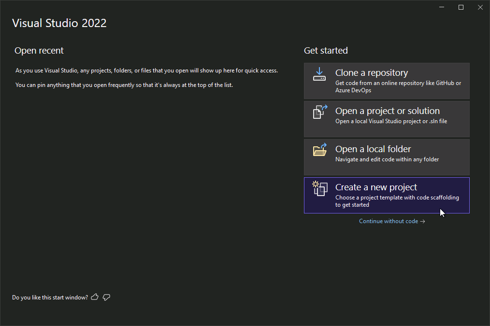Select the Open a local folder card
This screenshot has height=326, width=490.
click(x=387, y=157)
